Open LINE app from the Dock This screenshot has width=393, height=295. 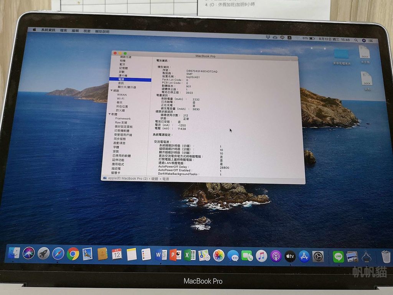click(338, 257)
